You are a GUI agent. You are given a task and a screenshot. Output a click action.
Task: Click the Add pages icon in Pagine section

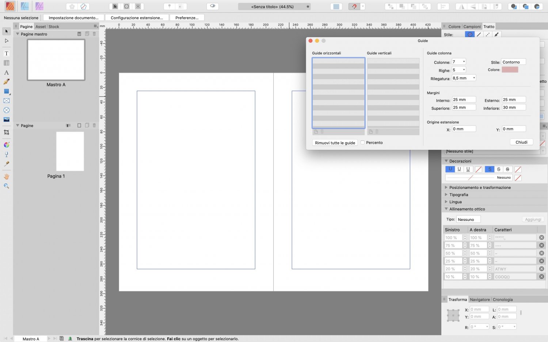point(79,125)
